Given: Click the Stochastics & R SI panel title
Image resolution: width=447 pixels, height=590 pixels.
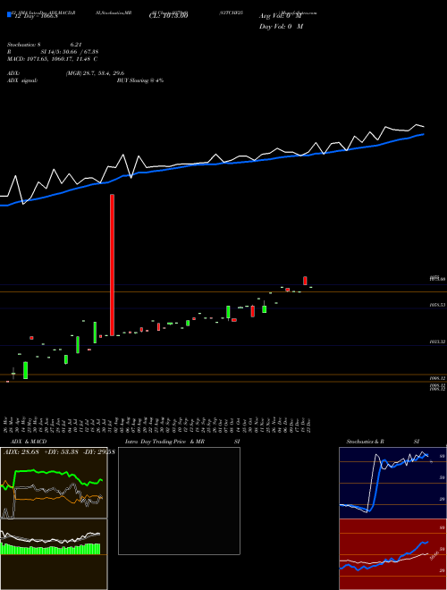Looking at the screenshot, I should point(383,442).
